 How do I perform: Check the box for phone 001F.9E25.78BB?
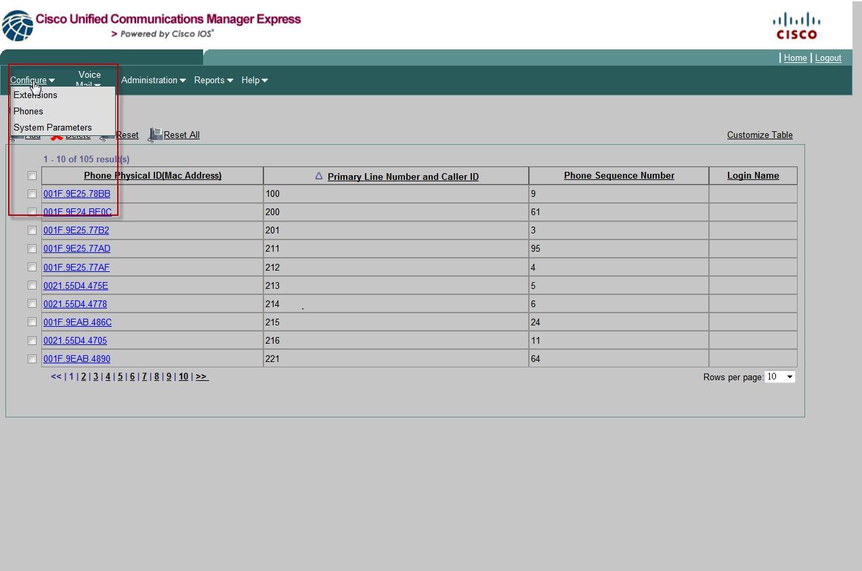pos(32,194)
